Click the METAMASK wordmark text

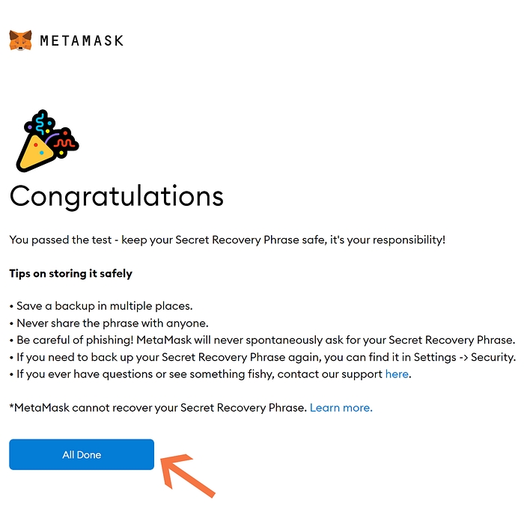82,40
